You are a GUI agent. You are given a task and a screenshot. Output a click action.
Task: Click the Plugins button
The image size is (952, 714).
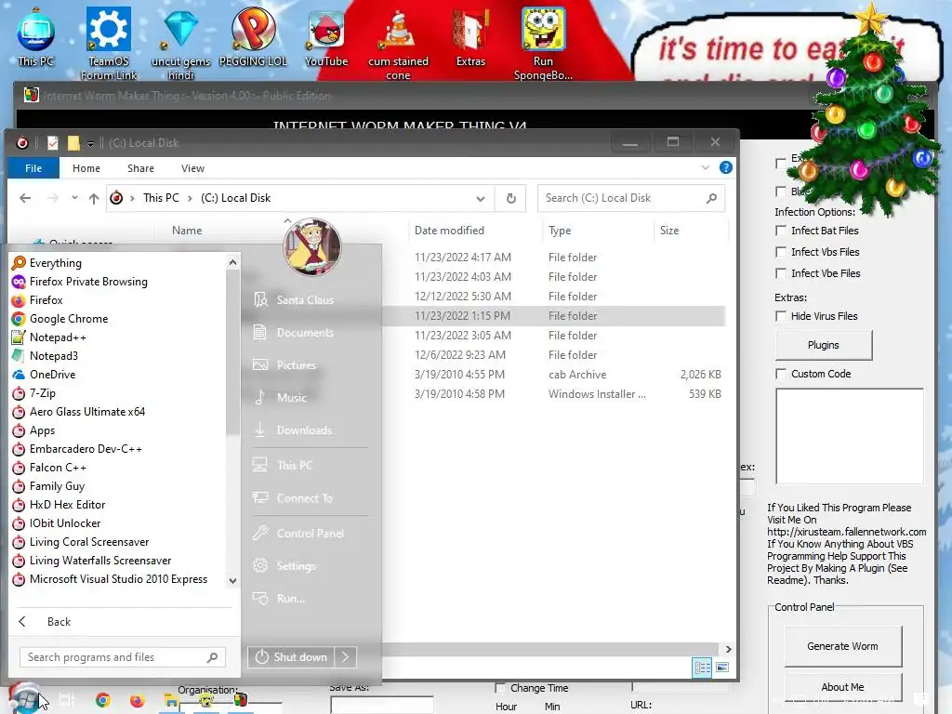tap(824, 345)
